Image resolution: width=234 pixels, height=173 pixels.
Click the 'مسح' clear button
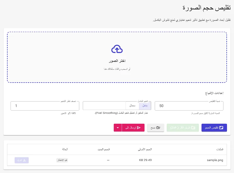(x=156, y=127)
